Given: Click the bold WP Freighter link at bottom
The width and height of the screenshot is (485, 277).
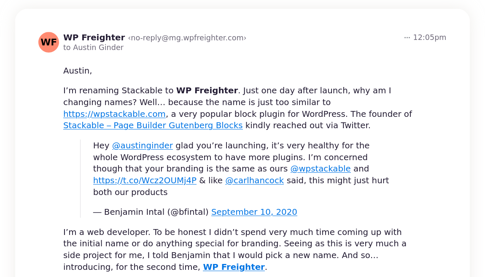Looking at the screenshot, I should click(x=234, y=267).
